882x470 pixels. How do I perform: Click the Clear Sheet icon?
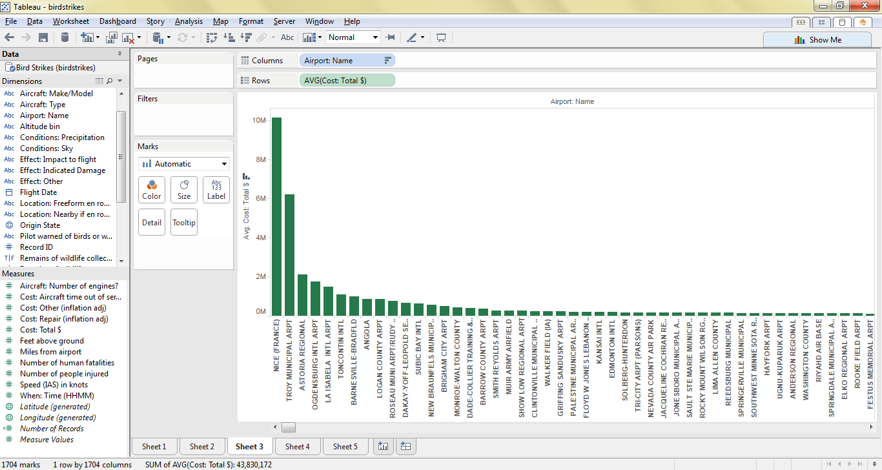coord(128,37)
